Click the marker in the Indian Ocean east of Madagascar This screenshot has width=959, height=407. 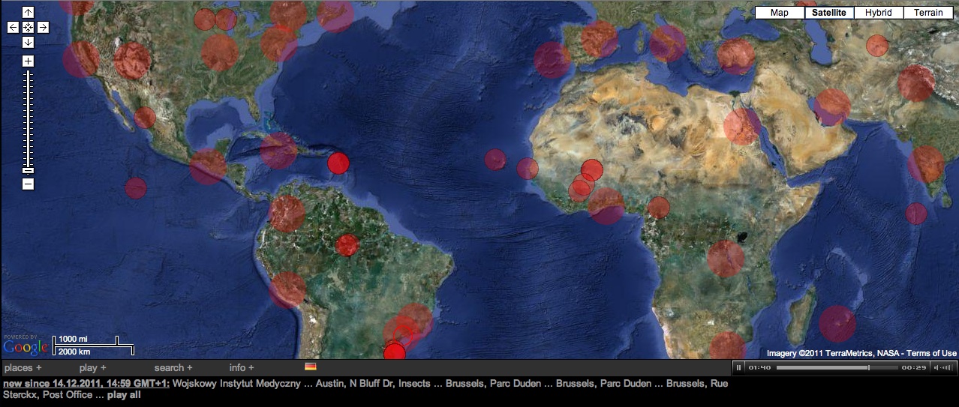(x=837, y=324)
